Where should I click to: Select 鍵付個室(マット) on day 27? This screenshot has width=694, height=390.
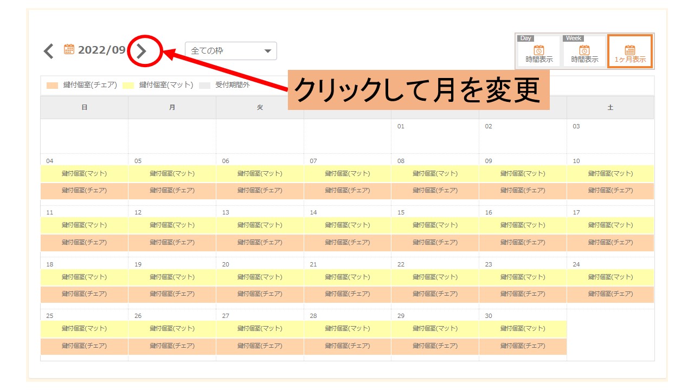pyautogui.click(x=260, y=329)
